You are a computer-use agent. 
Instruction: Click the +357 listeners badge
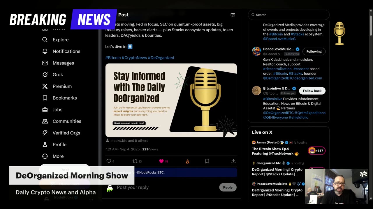pyautogui.click(x=316, y=151)
